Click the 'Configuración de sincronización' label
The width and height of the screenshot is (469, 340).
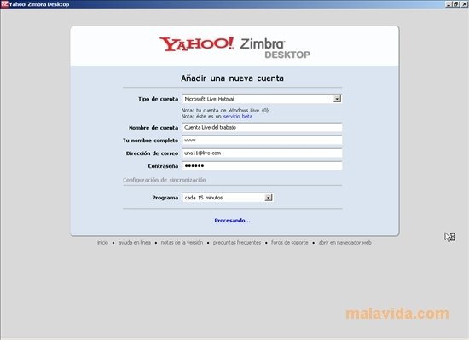pyautogui.click(x=165, y=180)
